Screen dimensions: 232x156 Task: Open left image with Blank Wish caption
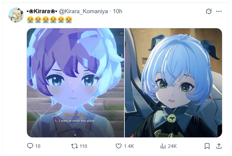tap(76, 83)
